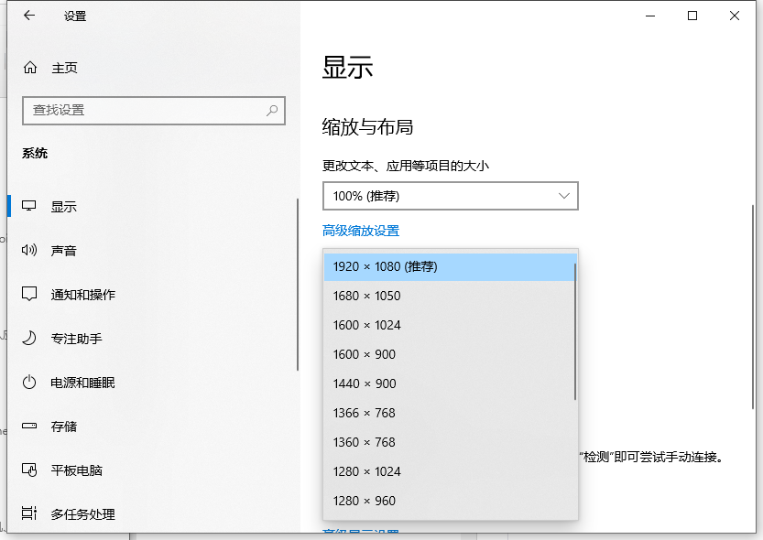The height and width of the screenshot is (540, 763).
Task: Click inside the 查找设置 search field
Action: click(137, 110)
